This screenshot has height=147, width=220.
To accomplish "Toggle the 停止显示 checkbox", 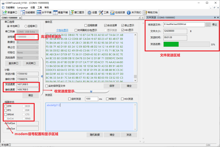I will tap(123, 25).
